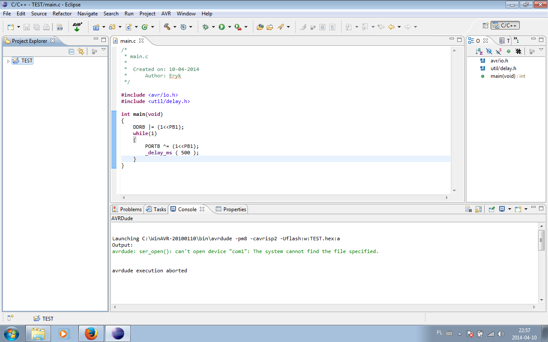Clear the console output
Viewport: 548px width, 342px height.
coord(469,209)
